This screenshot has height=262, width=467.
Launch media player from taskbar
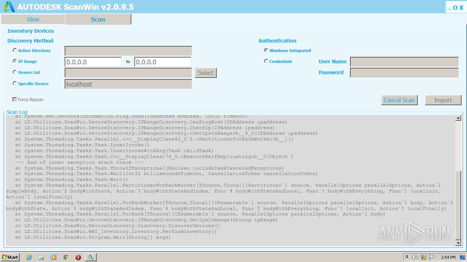coord(54,257)
